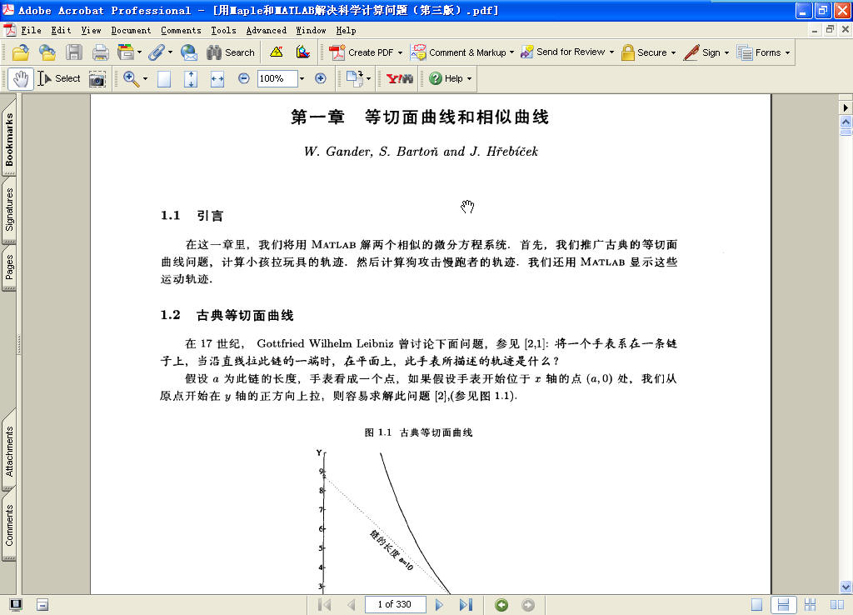Click the page number field 1 of 330
853x615 pixels.
(x=395, y=605)
